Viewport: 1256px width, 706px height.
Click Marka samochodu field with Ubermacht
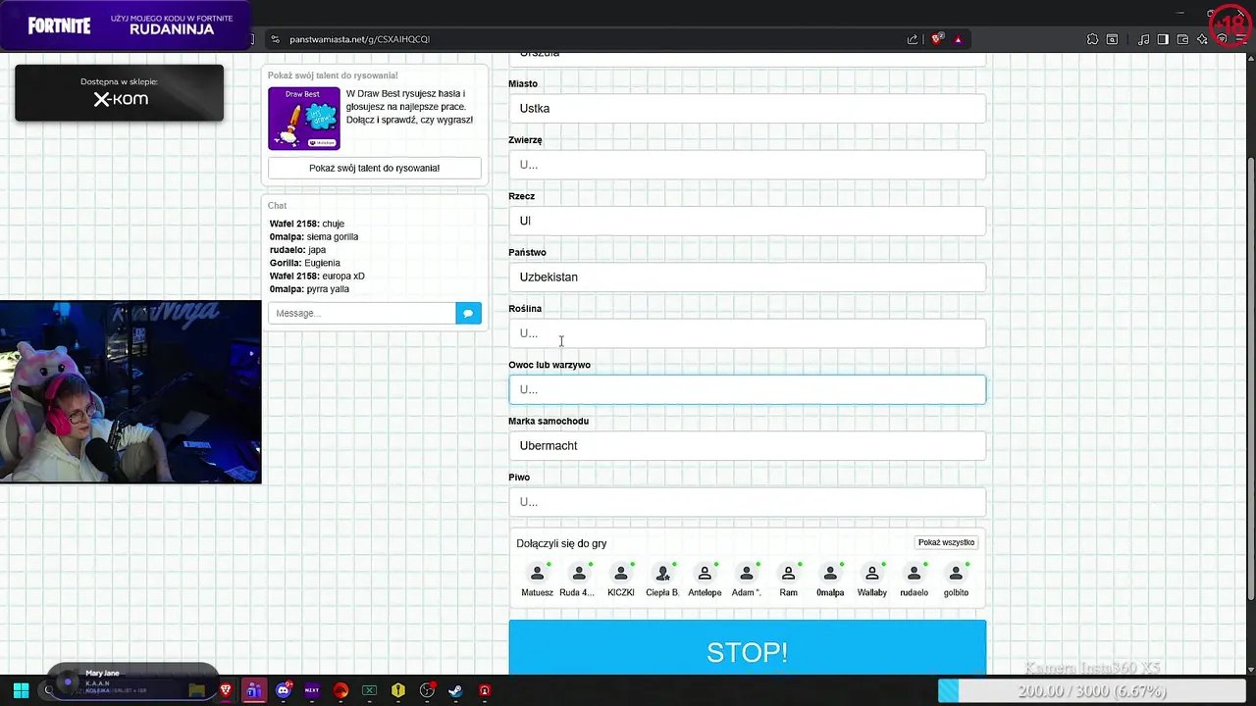pyautogui.click(x=747, y=445)
